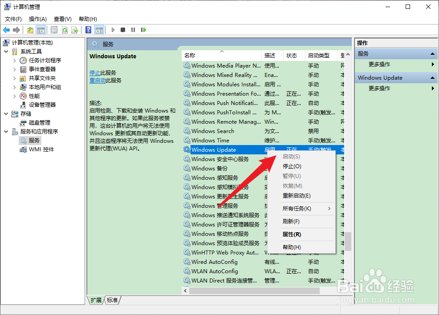Expand the 任务计划程序 node chevron
The width and height of the screenshot is (439, 315).
pos(15,61)
